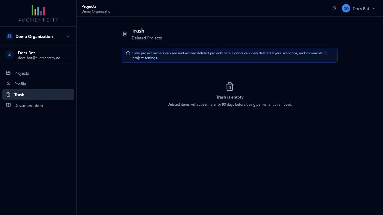Click the Demo Organization name in sidebar
This screenshot has height=215, width=383.
click(x=34, y=36)
